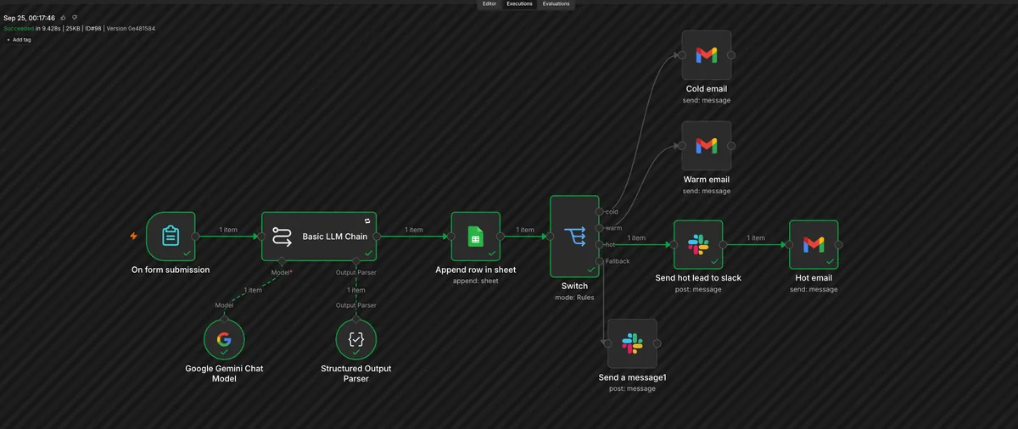
Task: Select the Cold email Gmail node
Action: [707, 55]
